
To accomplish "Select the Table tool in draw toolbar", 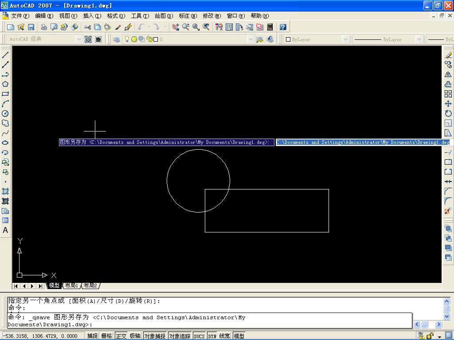I will click(x=5, y=220).
